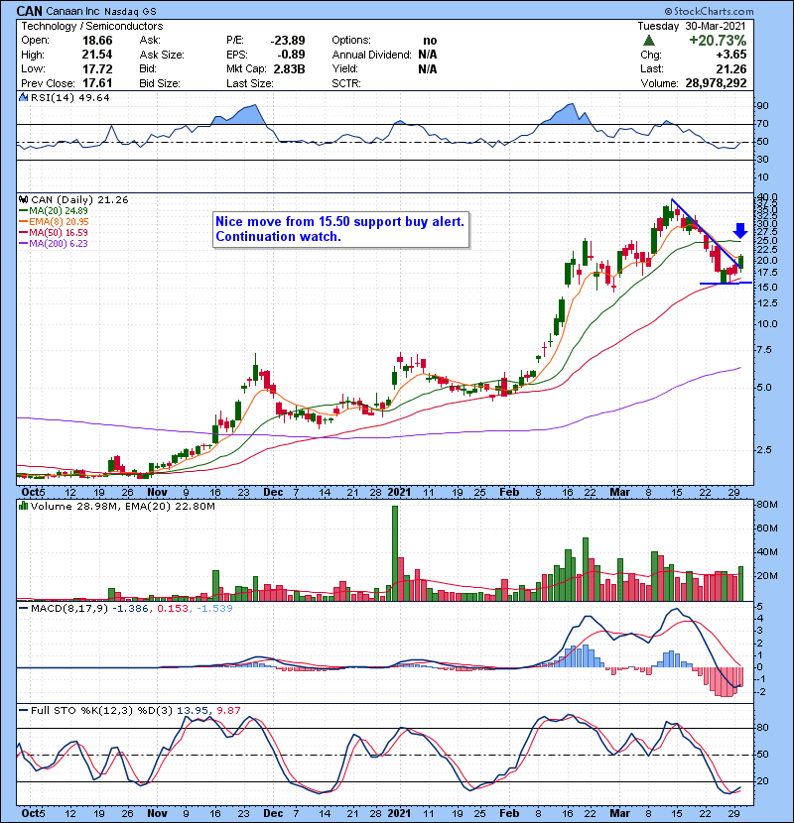The height and width of the screenshot is (823, 794).
Task: Click the 12.5 price axis label
Action: 767,302
